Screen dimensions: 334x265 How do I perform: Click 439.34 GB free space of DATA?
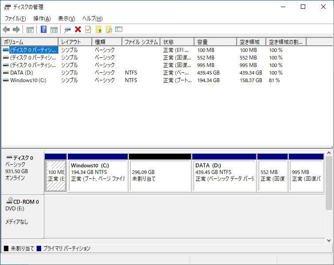point(251,73)
